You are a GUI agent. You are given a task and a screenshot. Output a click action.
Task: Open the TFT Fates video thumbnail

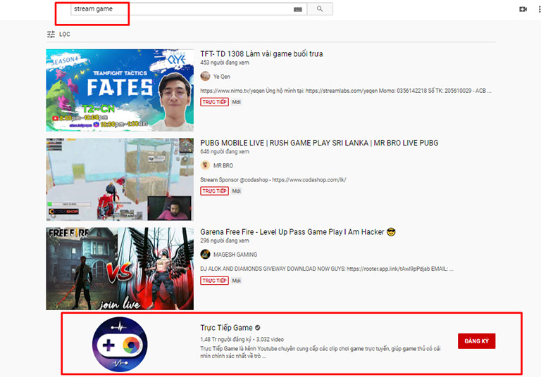click(x=120, y=90)
